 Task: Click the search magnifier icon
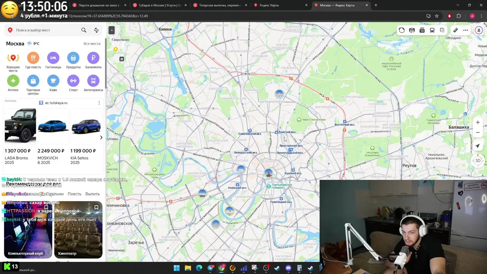pos(84,30)
